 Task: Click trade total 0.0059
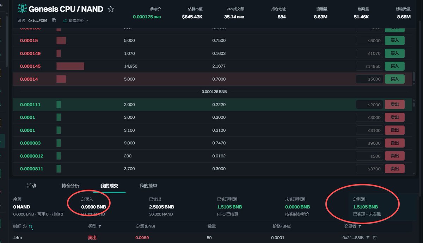142,238
